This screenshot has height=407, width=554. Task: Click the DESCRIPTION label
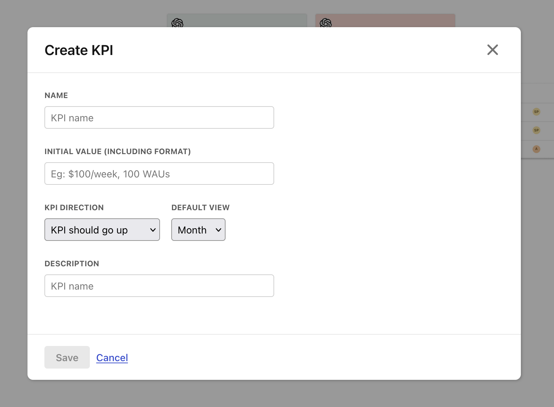(72, 263)
